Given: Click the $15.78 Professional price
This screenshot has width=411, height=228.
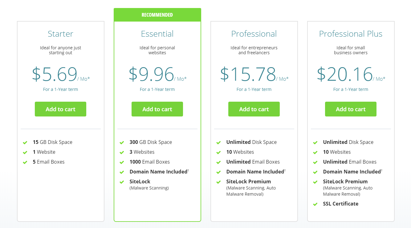Looking at the screenshot, I should click(x=248, y=74).
